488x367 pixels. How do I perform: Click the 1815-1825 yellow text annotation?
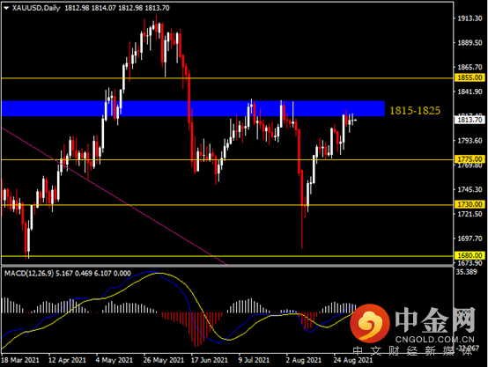(x=415, y=110)
